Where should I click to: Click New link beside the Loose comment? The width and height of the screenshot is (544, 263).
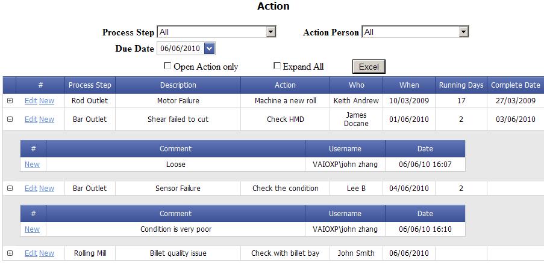(x=32, y=164)
